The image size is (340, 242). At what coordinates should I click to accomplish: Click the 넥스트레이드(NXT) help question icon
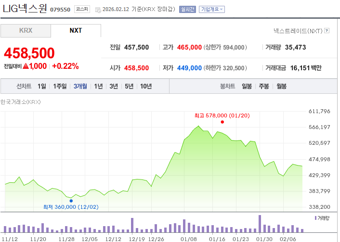pos(327,31)
